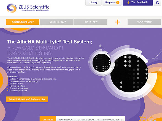The width and height of the screenshot is (162, 121).
Task: Click the small microarray circle image
Action: [101, 63]
